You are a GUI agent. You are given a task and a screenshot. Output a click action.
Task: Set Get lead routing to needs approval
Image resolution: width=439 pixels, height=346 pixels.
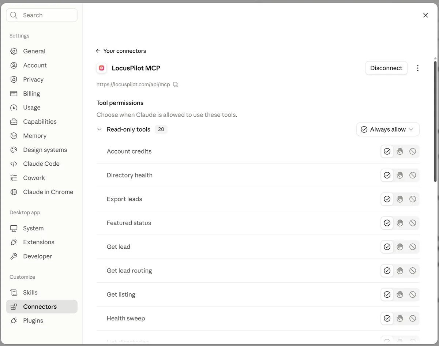coord(400,271)
